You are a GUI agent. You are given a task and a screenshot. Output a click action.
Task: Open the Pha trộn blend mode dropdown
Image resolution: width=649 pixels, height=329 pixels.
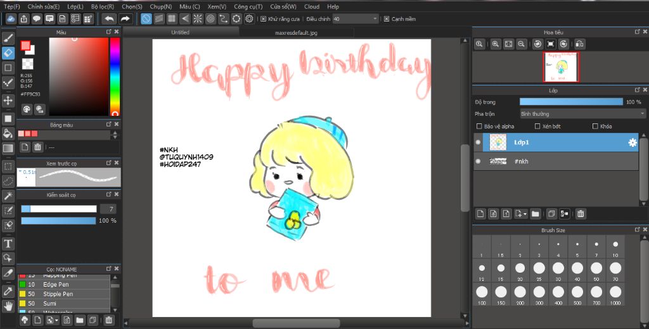coord(583,114)
